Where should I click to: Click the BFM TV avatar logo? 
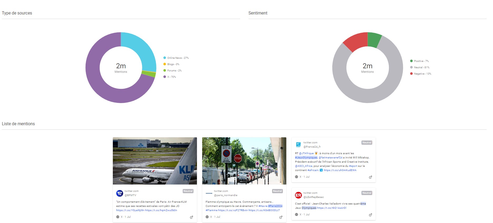120,193
